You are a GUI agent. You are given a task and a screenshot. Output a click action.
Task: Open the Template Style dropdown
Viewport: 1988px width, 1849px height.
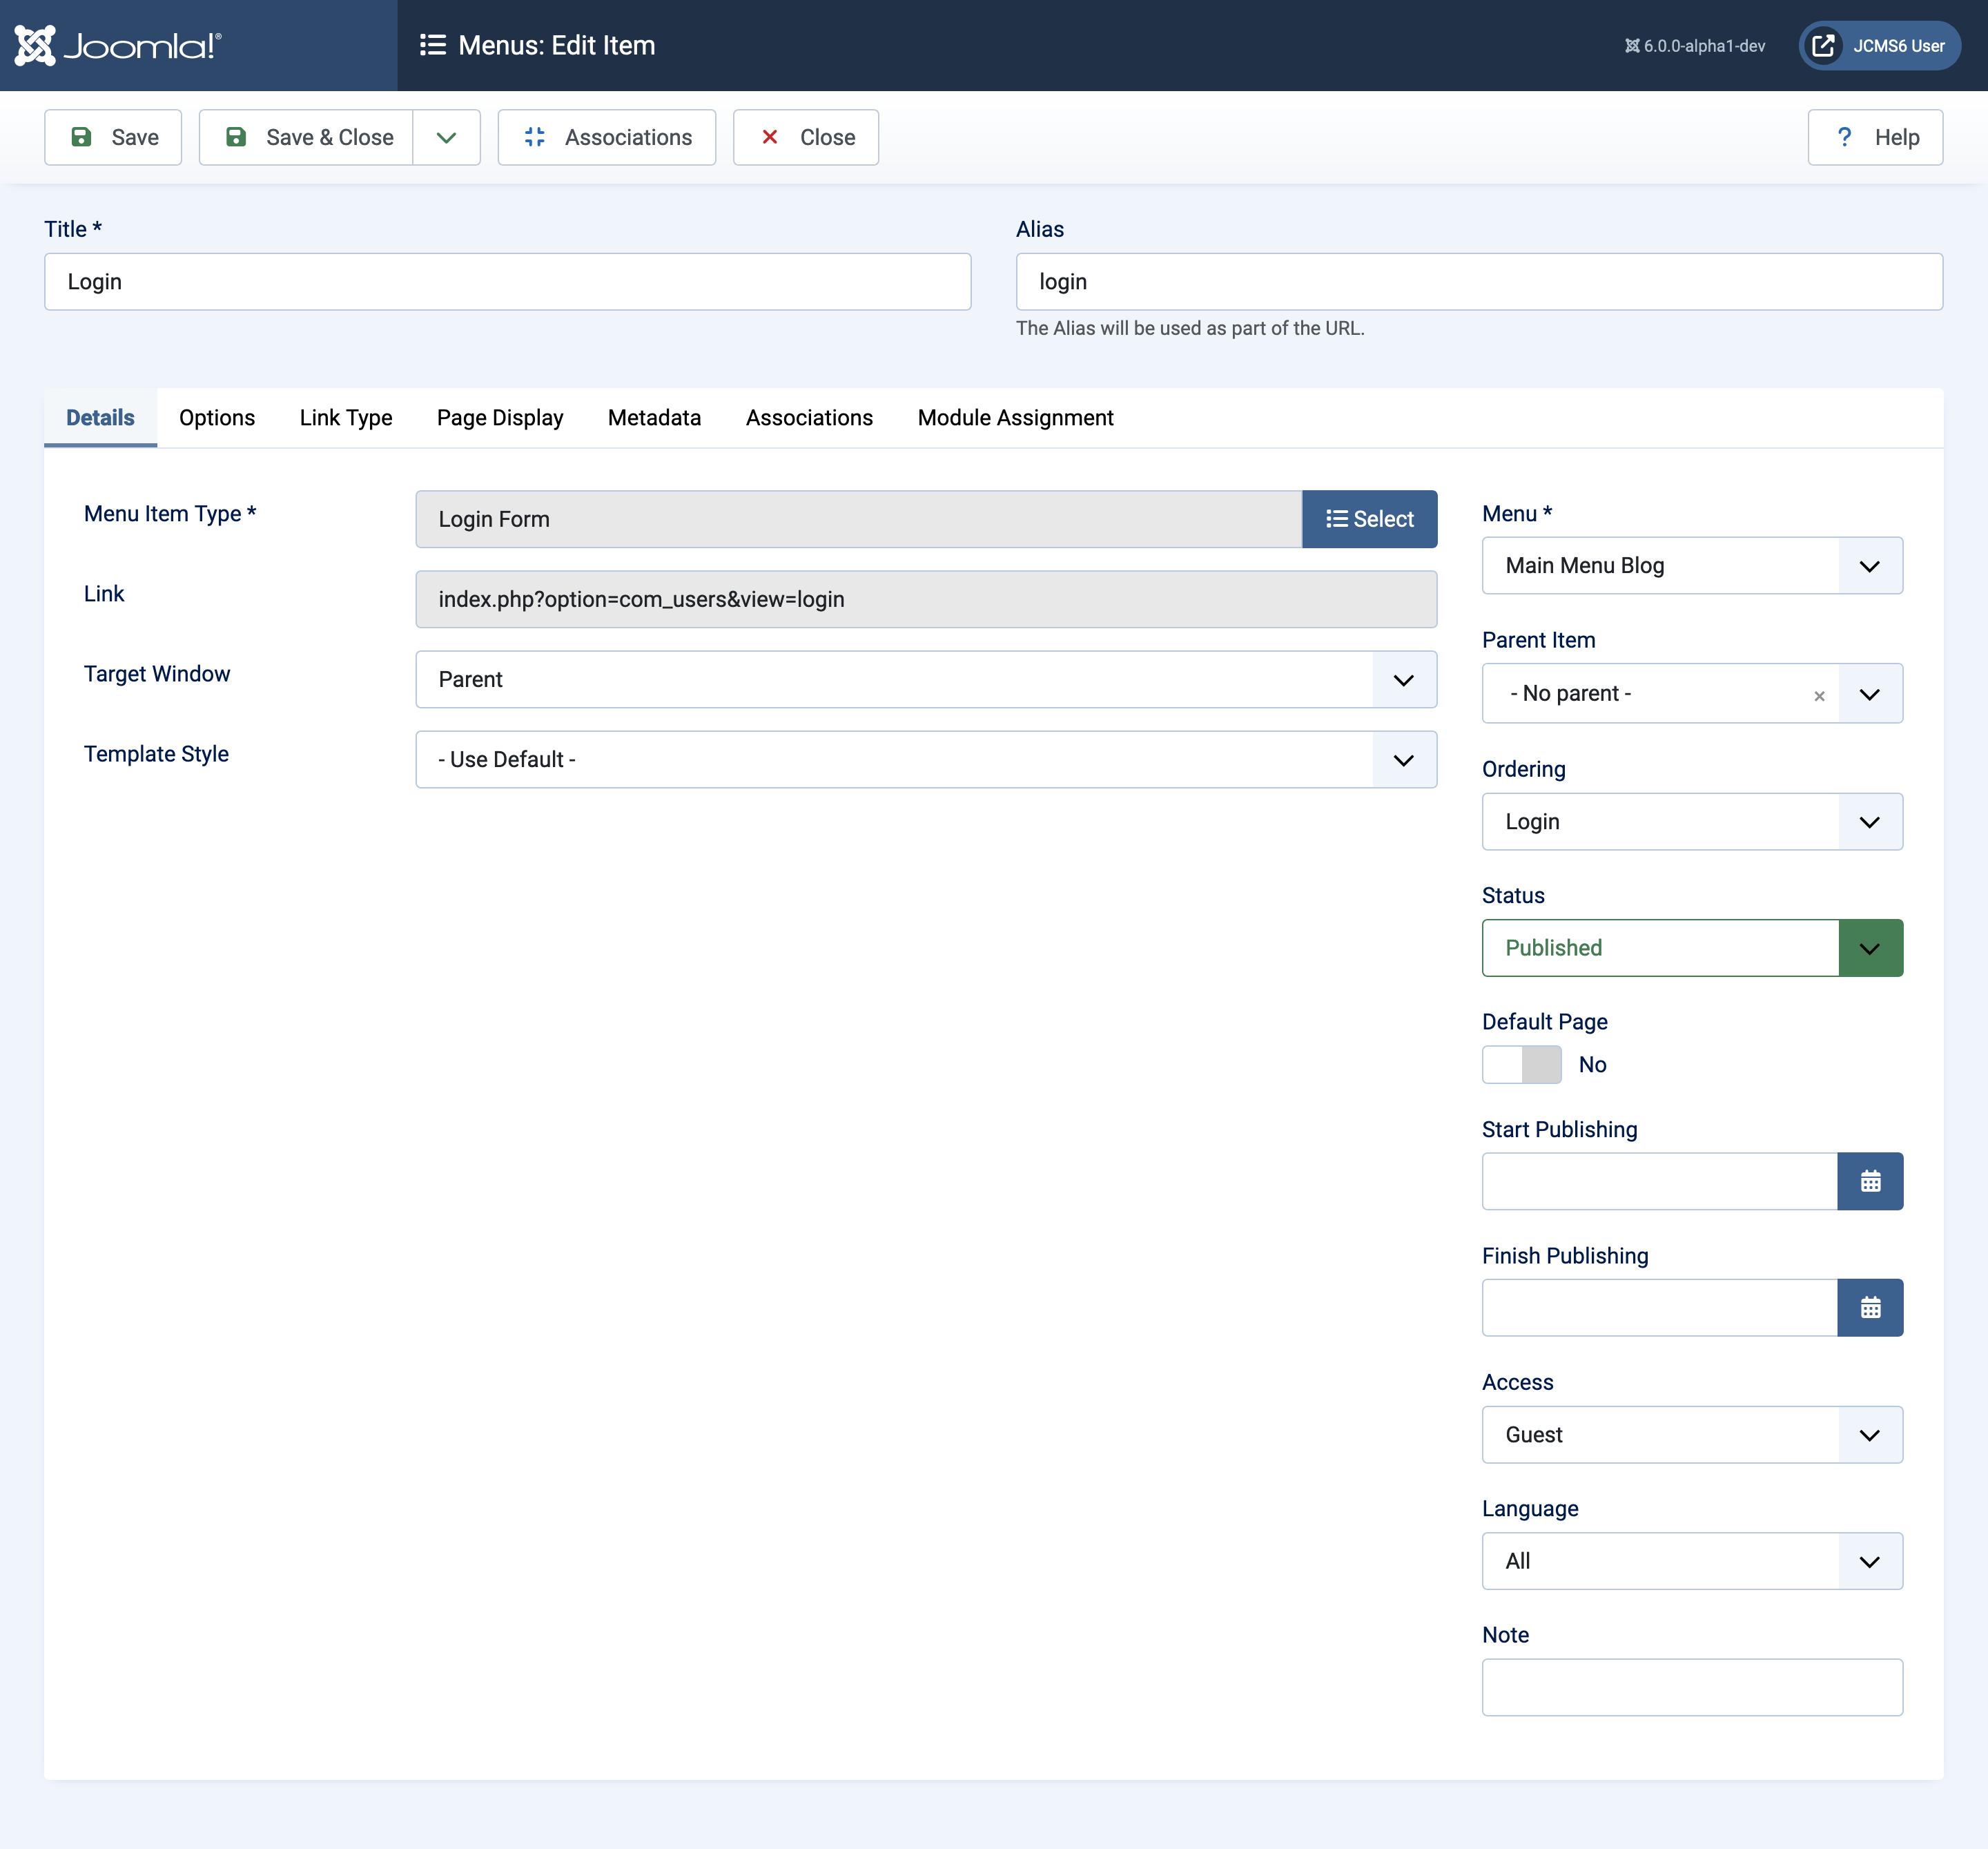click(x=1404, y=759)
